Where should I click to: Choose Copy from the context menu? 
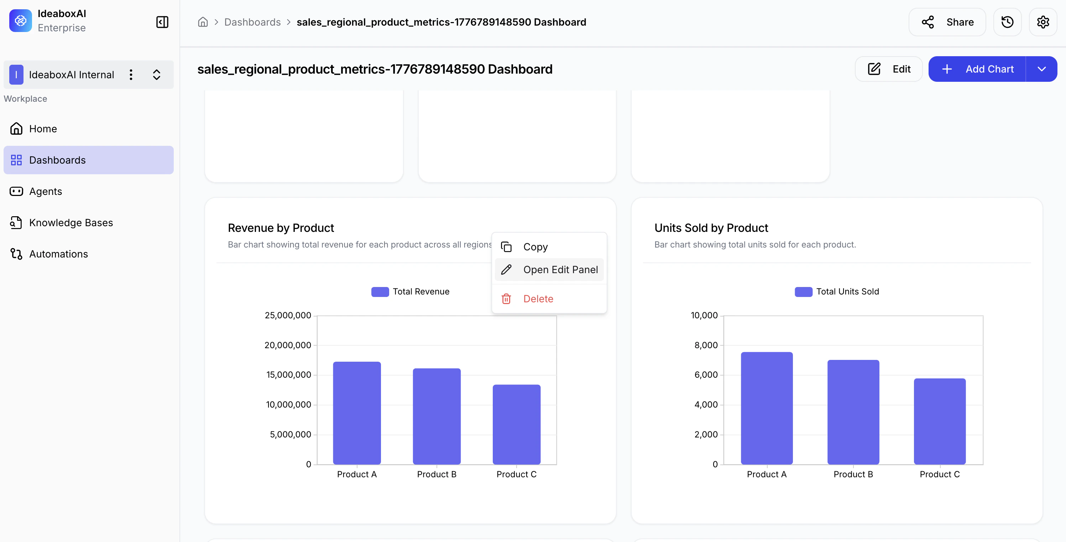(549, 247)
